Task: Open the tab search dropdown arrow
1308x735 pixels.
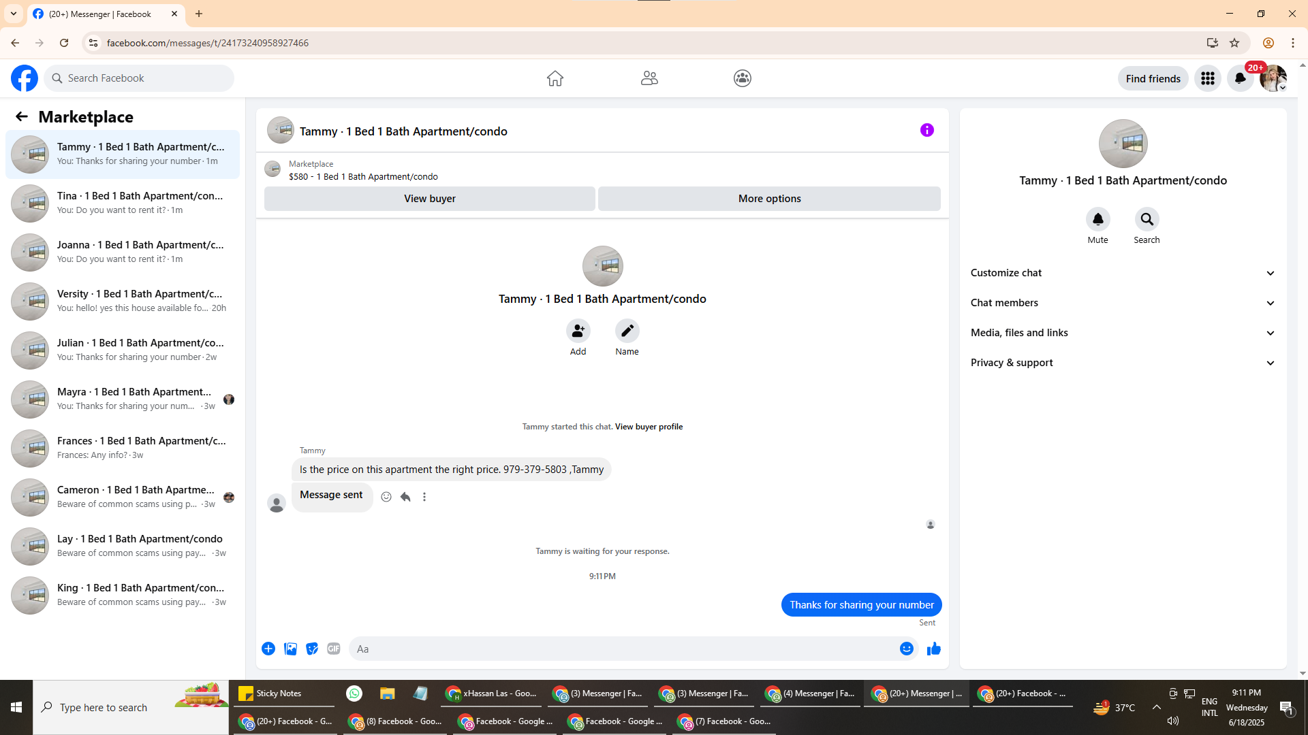Action: [13, 14]
